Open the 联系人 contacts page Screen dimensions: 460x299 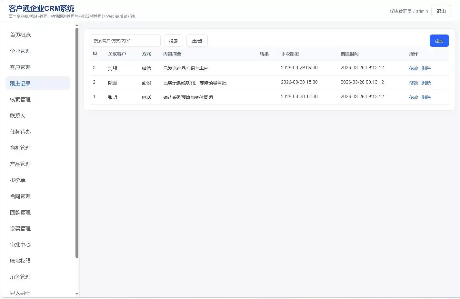click(x=18, y=115)
